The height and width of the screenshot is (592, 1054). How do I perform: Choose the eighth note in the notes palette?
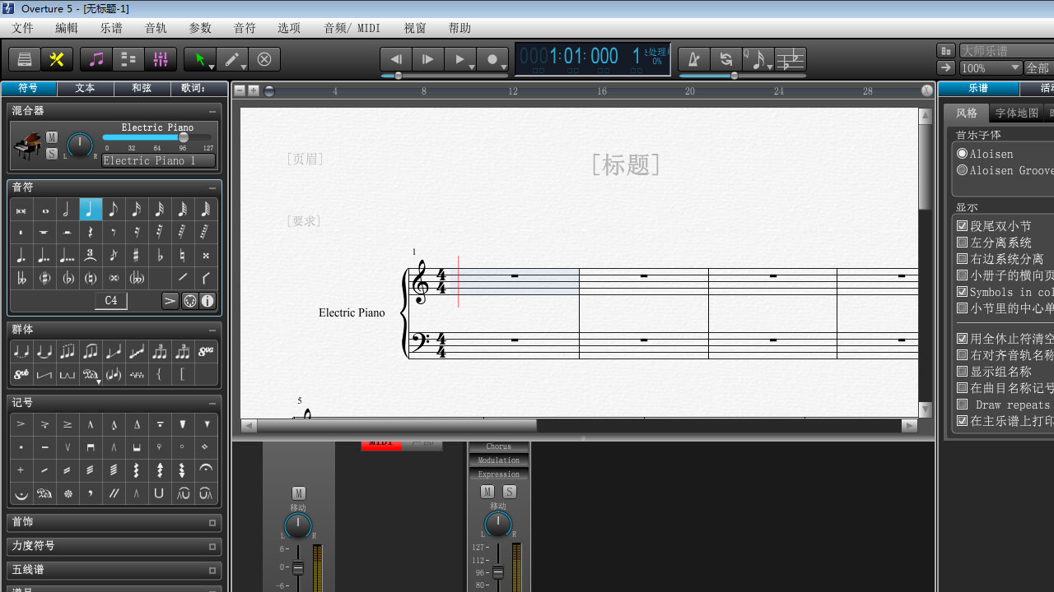coord(114,210)
